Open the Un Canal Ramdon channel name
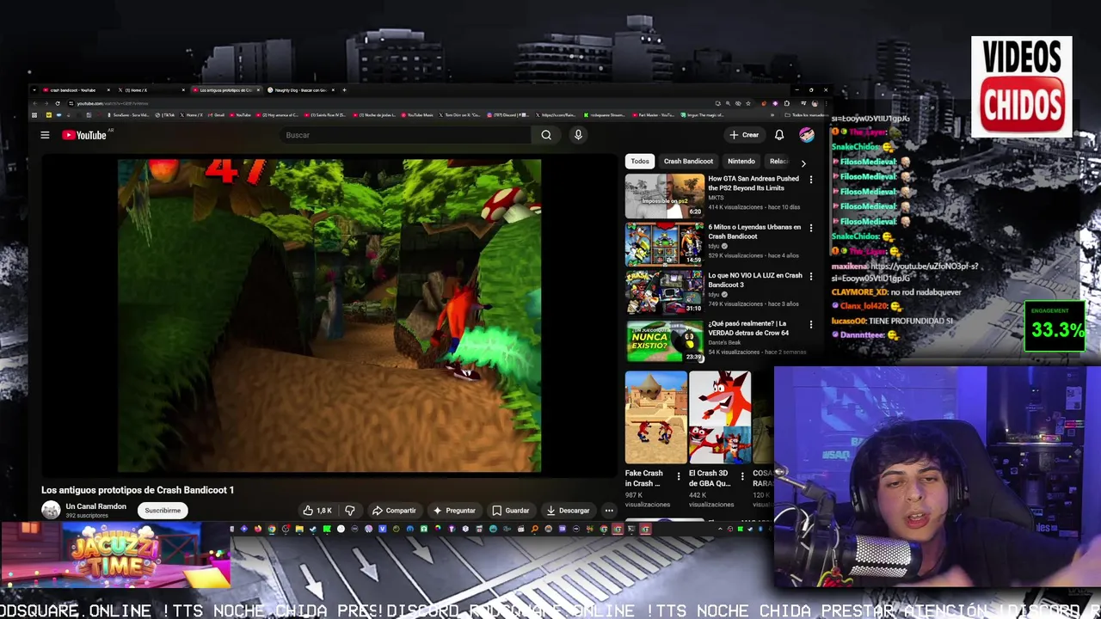The width and height of the screenshot is (1101, 619). [x=95, y=506]
